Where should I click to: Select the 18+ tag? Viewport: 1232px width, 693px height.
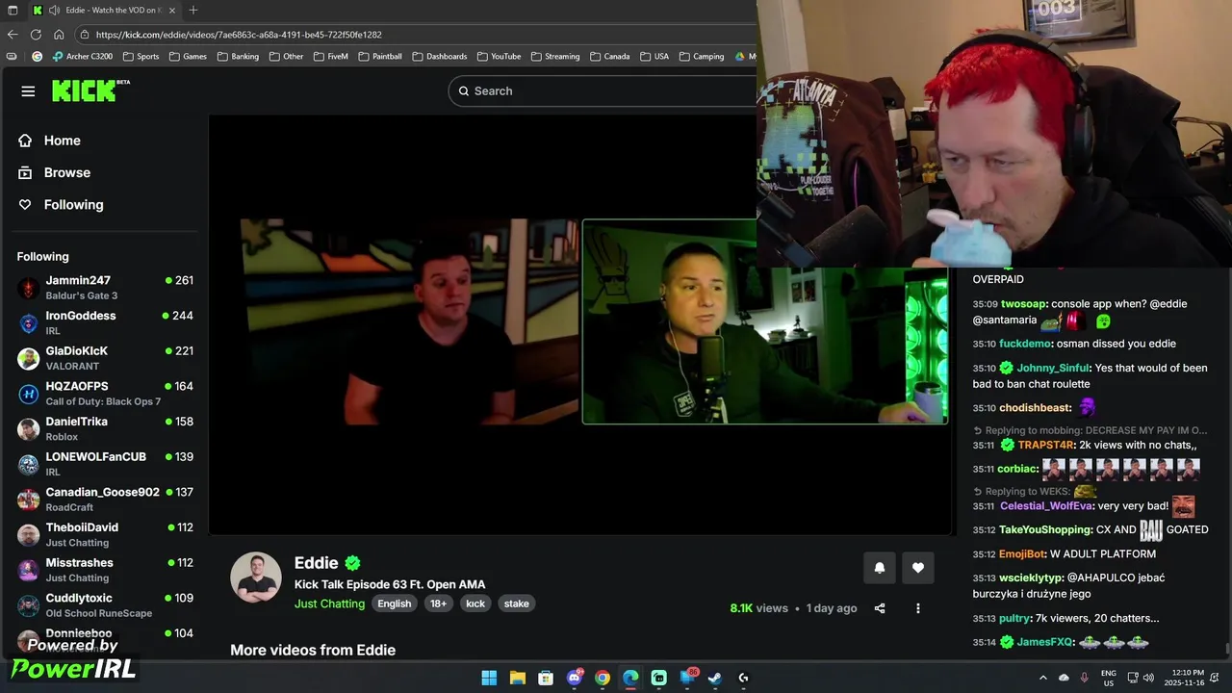[x=438, y=603]
